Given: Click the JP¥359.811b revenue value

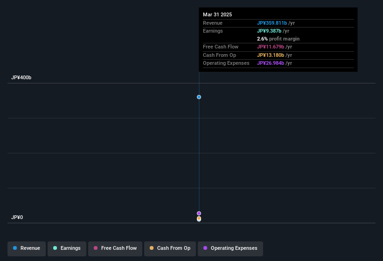Looking at the screenshot, I should (x=272, y=23).
